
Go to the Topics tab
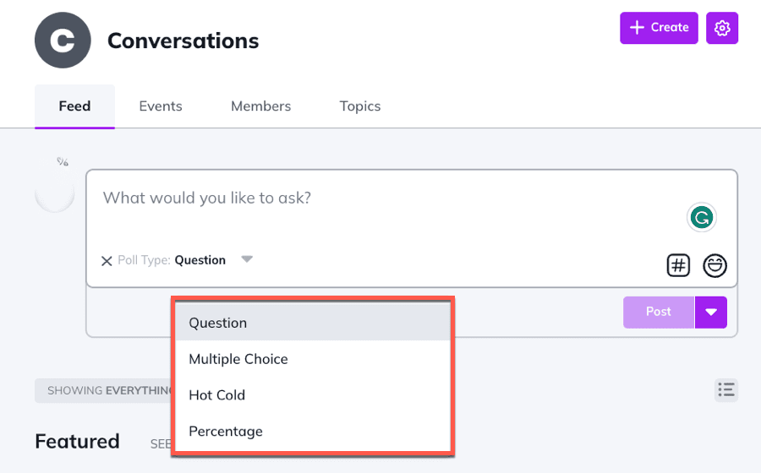click(360, 106)
